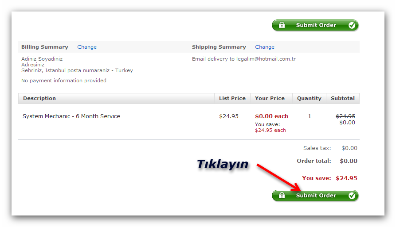Select the System Mechanic - 6 Month Service item
The height and width of the screenshot is (227, 396).
(71, 116)
